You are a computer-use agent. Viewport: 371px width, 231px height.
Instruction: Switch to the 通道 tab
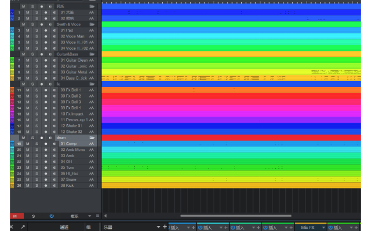64,227
